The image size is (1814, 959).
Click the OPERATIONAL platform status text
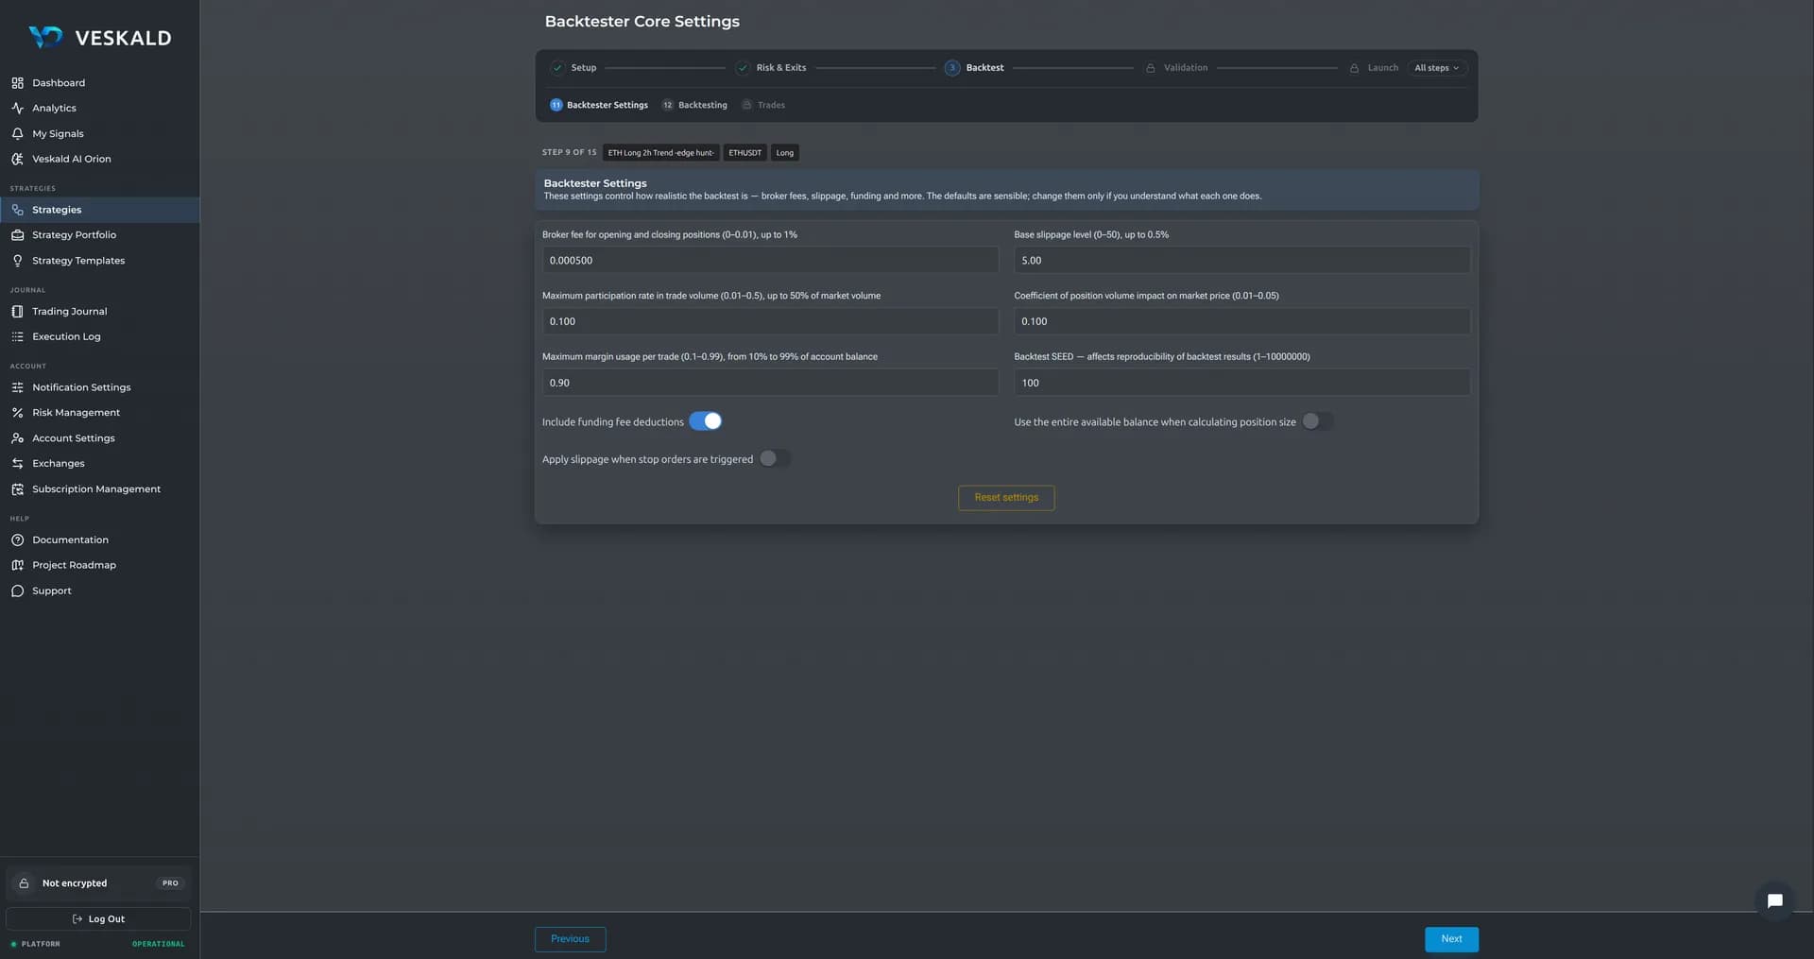pos(158,944)
